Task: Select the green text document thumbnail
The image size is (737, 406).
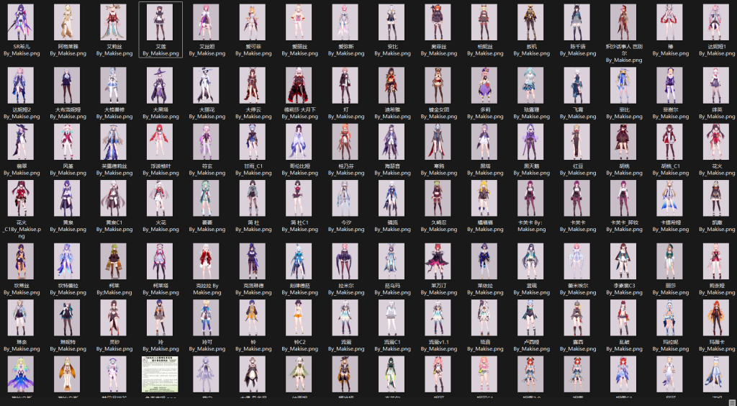Action: [160, 374]
